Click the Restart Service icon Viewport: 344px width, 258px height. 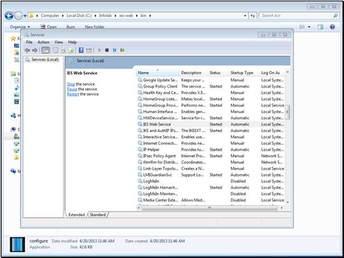[x=123, y=50]
